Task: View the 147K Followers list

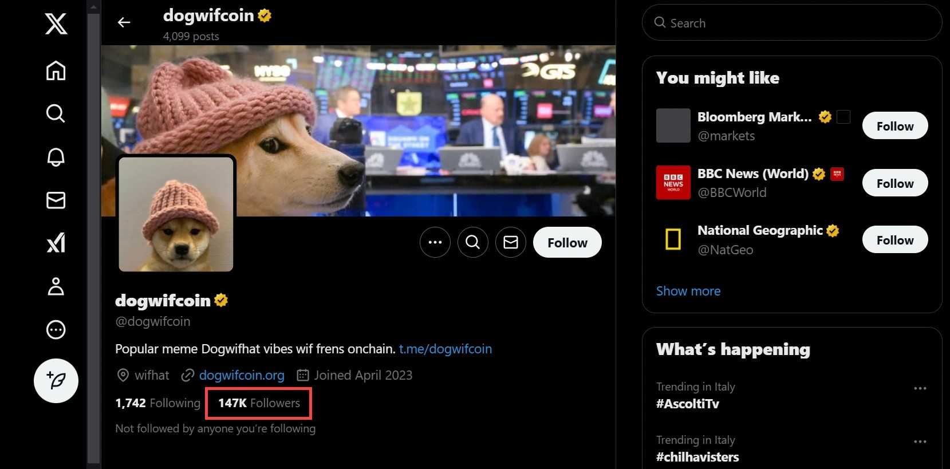Action: coord(259,403)
